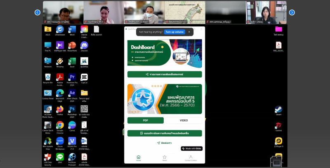The height and width of the screenshot is (168, 330).
Task: Launch ACDSee Photo Studio shortcut
Action: [48, 109]
